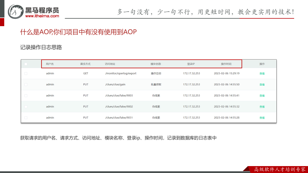Click the 操作 column header
Screen dimensions: 308x173
[x=262, y=64]
